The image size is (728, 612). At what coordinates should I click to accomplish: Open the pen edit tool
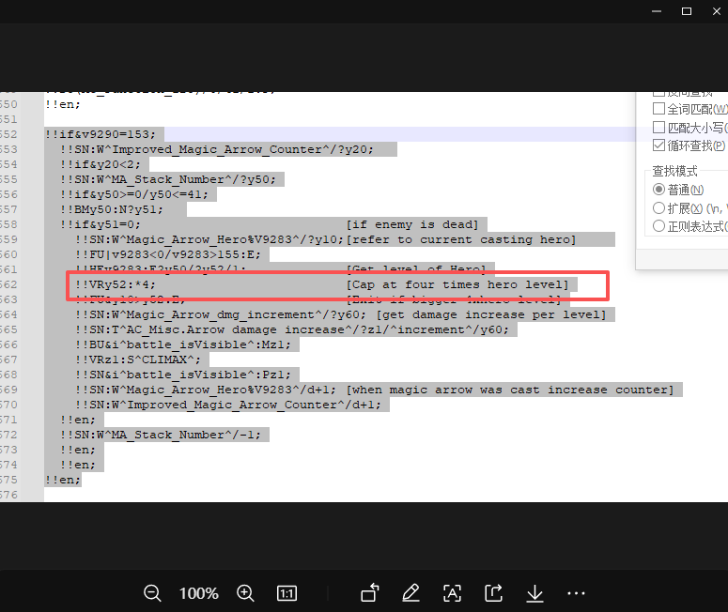pos(410,593)
